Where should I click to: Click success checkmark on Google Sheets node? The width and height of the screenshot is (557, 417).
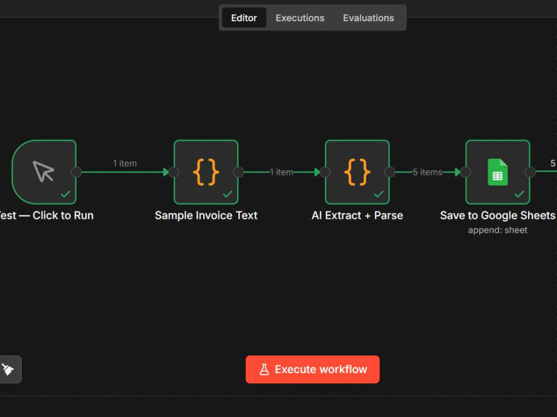519,194
